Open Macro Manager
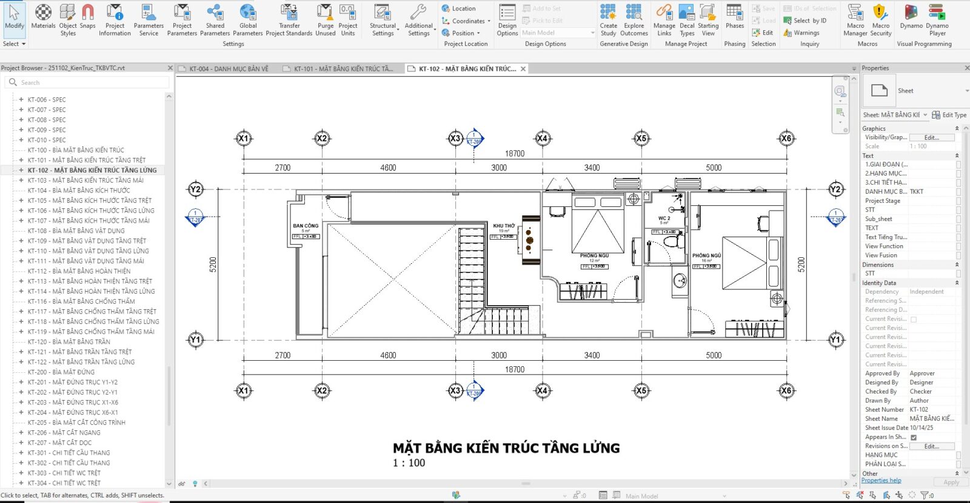 pyautogui.click(x=855, y=20)
